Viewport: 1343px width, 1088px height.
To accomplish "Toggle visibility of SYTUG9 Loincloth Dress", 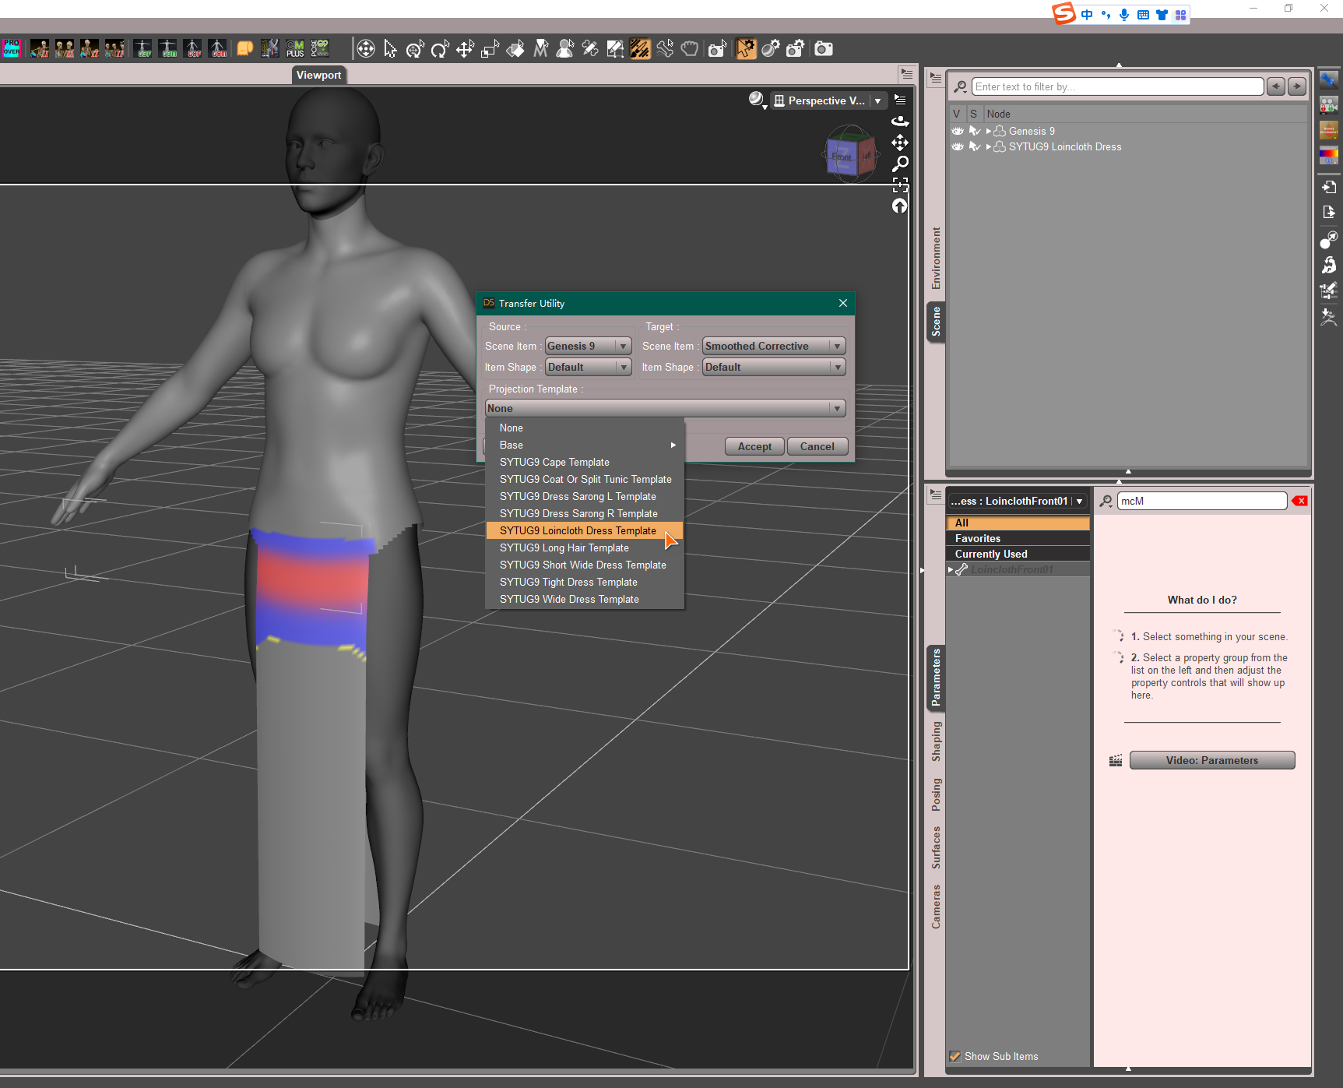I will coord(958,146).
